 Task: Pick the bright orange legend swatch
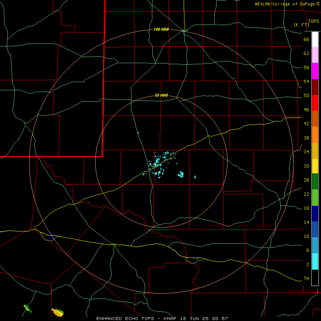coord(315,135)
